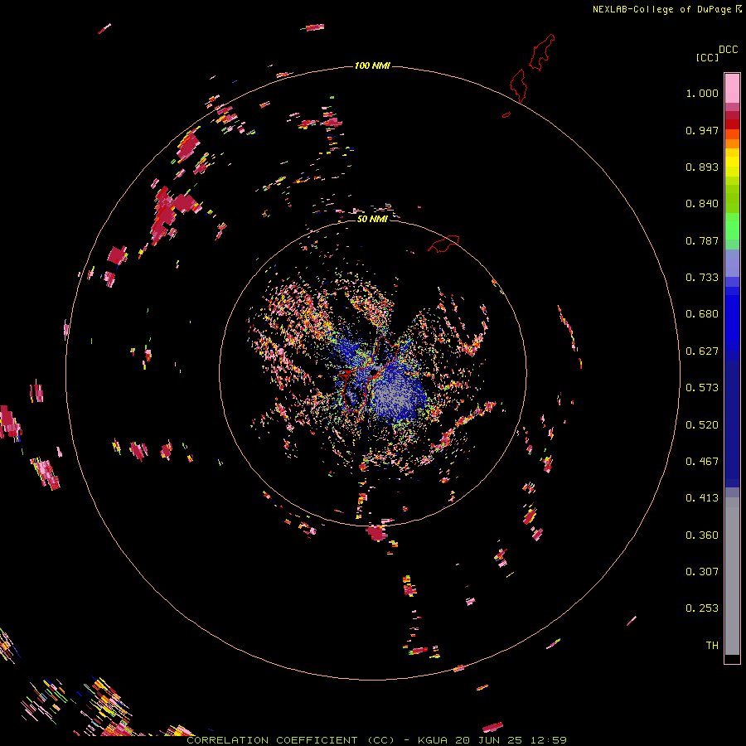Click the 0.733 legend value
This screenshot has height=746, width=746.
click(702, 278)
